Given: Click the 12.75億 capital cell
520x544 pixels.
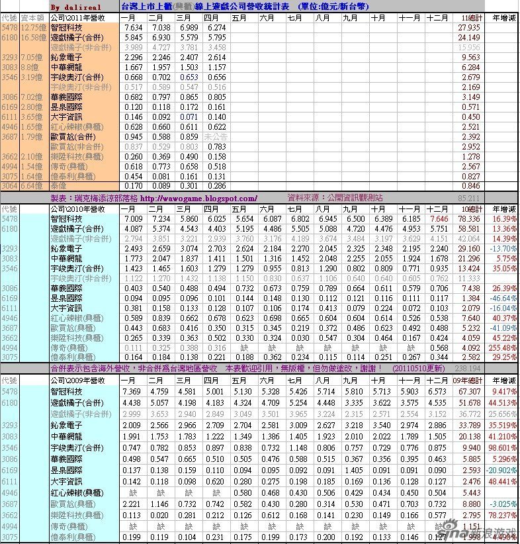Looking at the screenshot, I should (x=33, y=28).
